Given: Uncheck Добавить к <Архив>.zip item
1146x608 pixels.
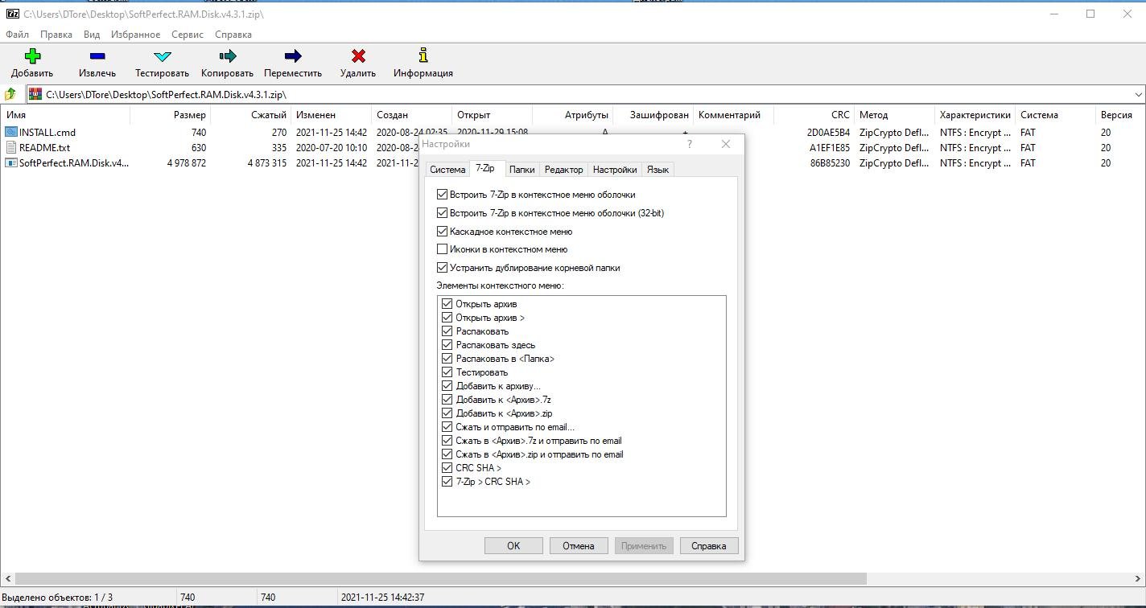Looking at the screenshot, I should tap(447, 413).
